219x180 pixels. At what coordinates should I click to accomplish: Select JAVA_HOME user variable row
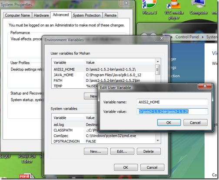(103, 75)
